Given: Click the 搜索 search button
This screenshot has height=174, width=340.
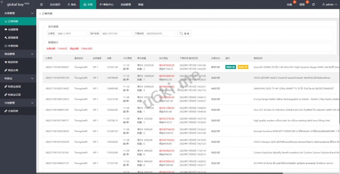Looking at the screenshot, I should pos(185,33).
